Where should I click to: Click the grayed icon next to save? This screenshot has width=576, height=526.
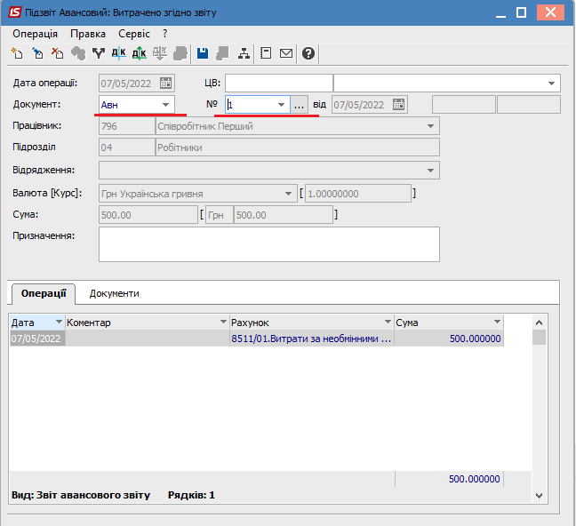coord(222,53)
